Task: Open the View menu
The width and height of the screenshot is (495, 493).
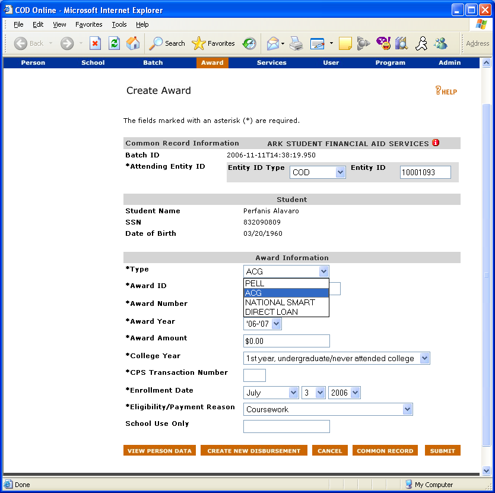Action: click(x=59, y=24)
